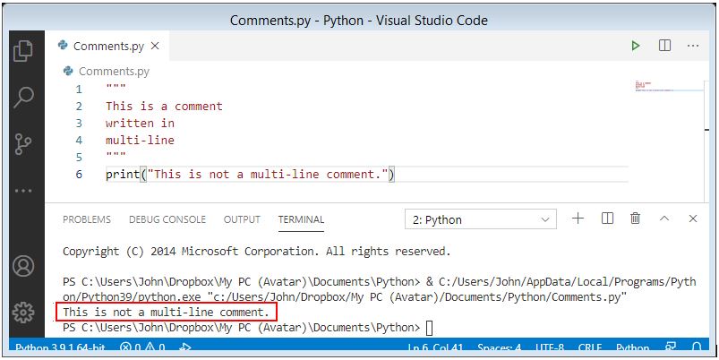
Task: Switch to the PROBLEMS panel tab
Action: coord(87,219)
